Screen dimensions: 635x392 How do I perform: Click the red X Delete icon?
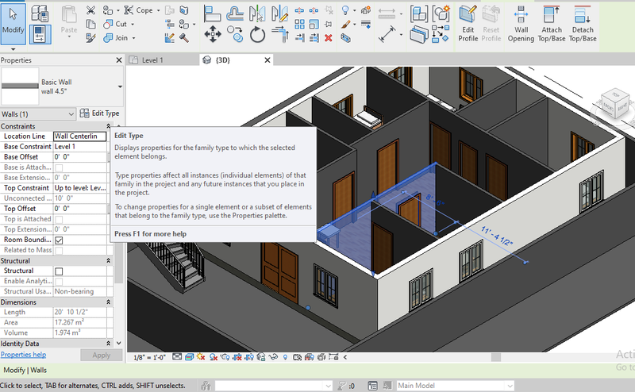[x=329, y=38]
